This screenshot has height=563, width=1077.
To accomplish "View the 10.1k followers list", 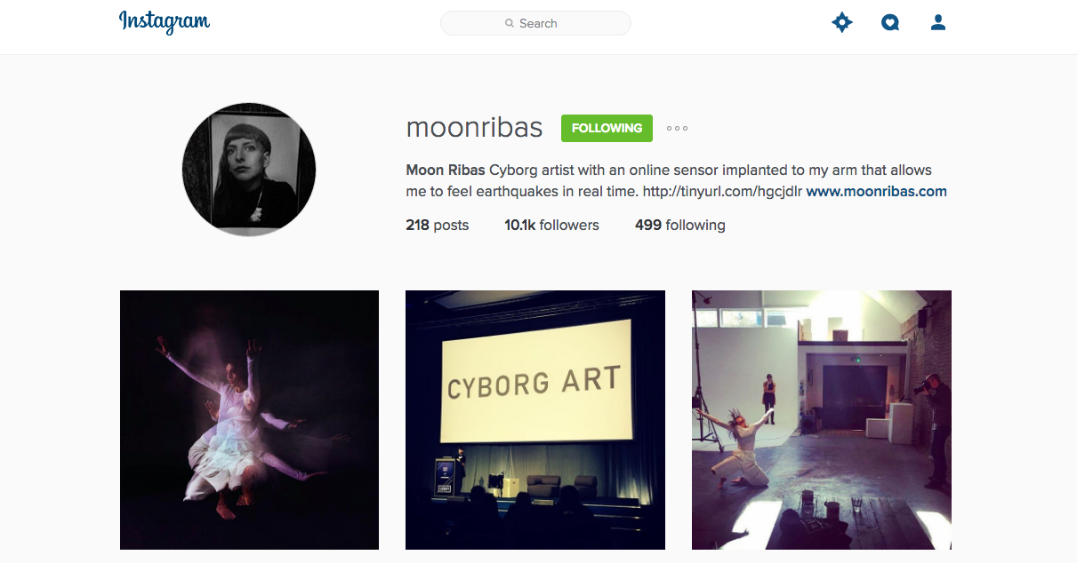I will coord(551,226).
